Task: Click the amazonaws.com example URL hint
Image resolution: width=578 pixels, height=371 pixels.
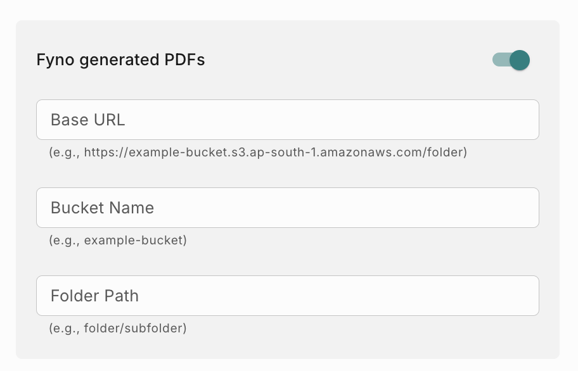Action: pyautogui.click(x=258, y=153)
